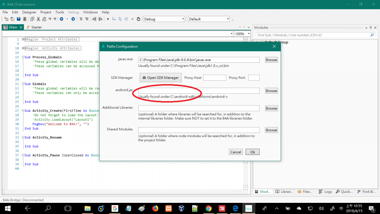This screenshot has width=380, height=214.
Task: Cancel the Paths Configuration dialog
Action: [x=236, y=152]
